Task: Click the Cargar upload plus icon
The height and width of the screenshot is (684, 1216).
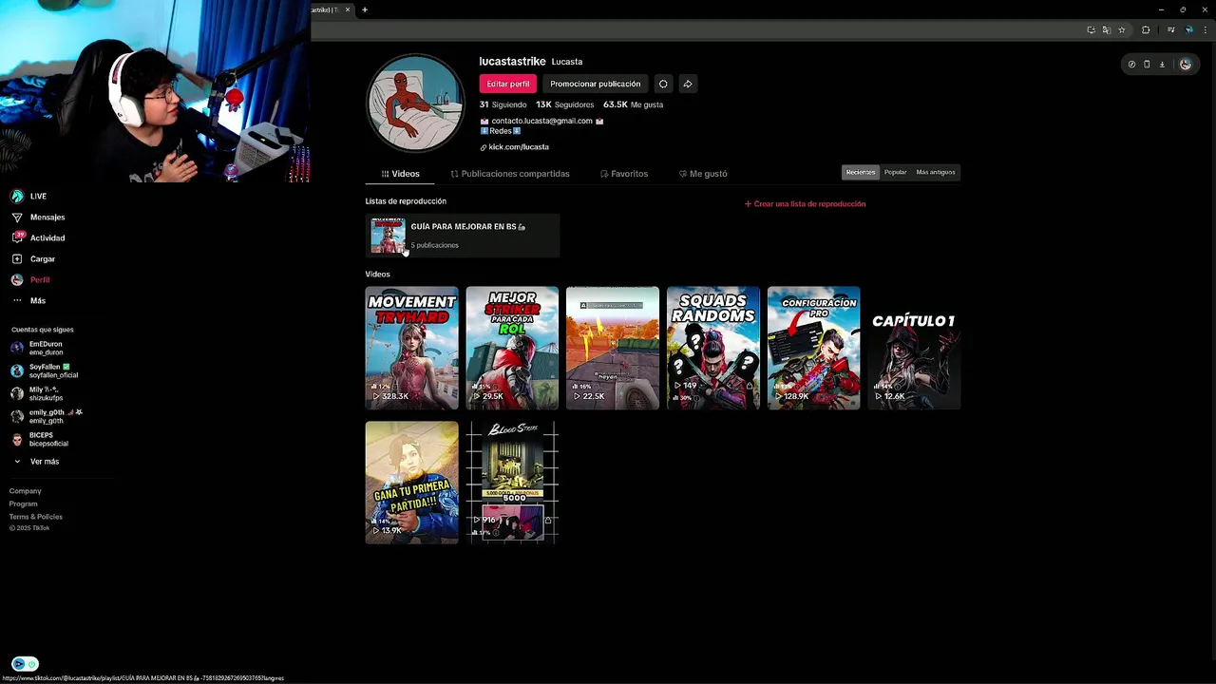Action: (x=17, y=258)
